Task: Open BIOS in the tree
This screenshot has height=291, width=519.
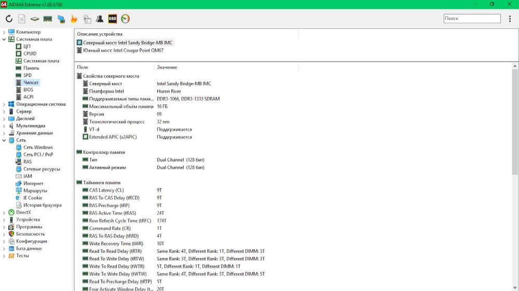Action: tap(28, 90)
